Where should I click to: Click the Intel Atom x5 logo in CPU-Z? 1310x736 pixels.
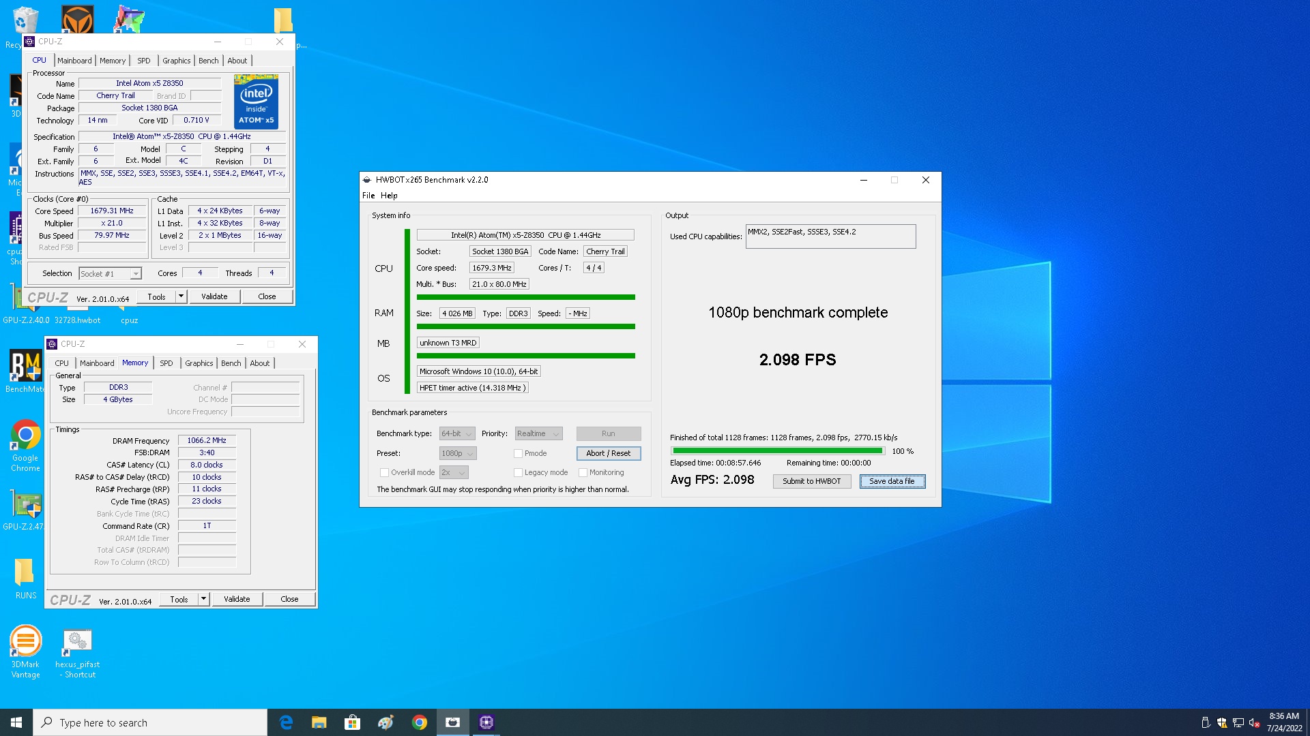click(256, 102)
